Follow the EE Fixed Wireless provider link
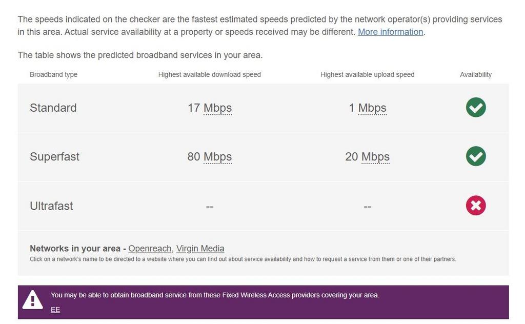Screen dimensions: 525x324 point(55,310)
